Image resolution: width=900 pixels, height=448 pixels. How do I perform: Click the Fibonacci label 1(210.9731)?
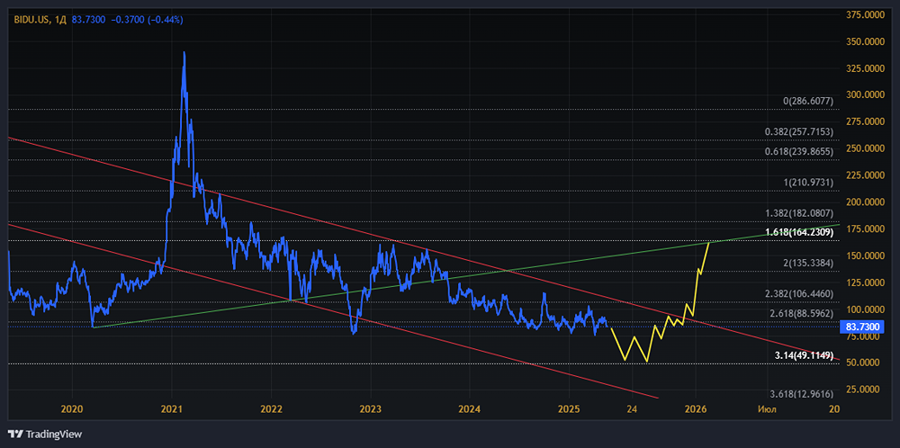[807, 183]
